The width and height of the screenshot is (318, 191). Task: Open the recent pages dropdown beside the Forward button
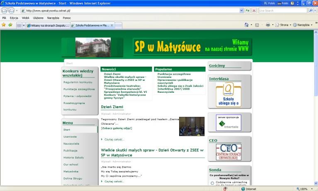17,10
